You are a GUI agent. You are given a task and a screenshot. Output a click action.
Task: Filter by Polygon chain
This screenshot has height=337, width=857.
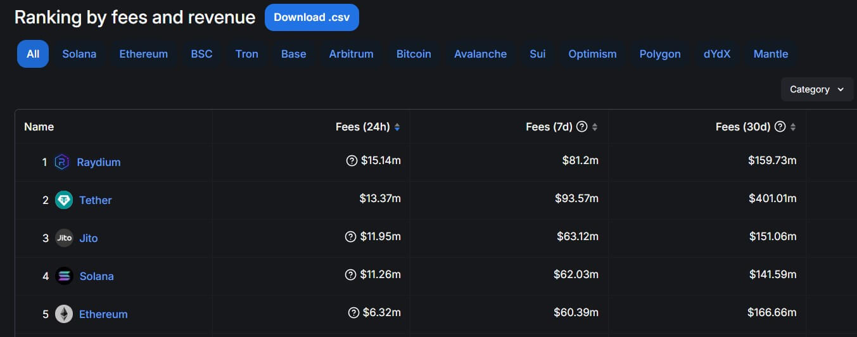(x=660, y=54)
